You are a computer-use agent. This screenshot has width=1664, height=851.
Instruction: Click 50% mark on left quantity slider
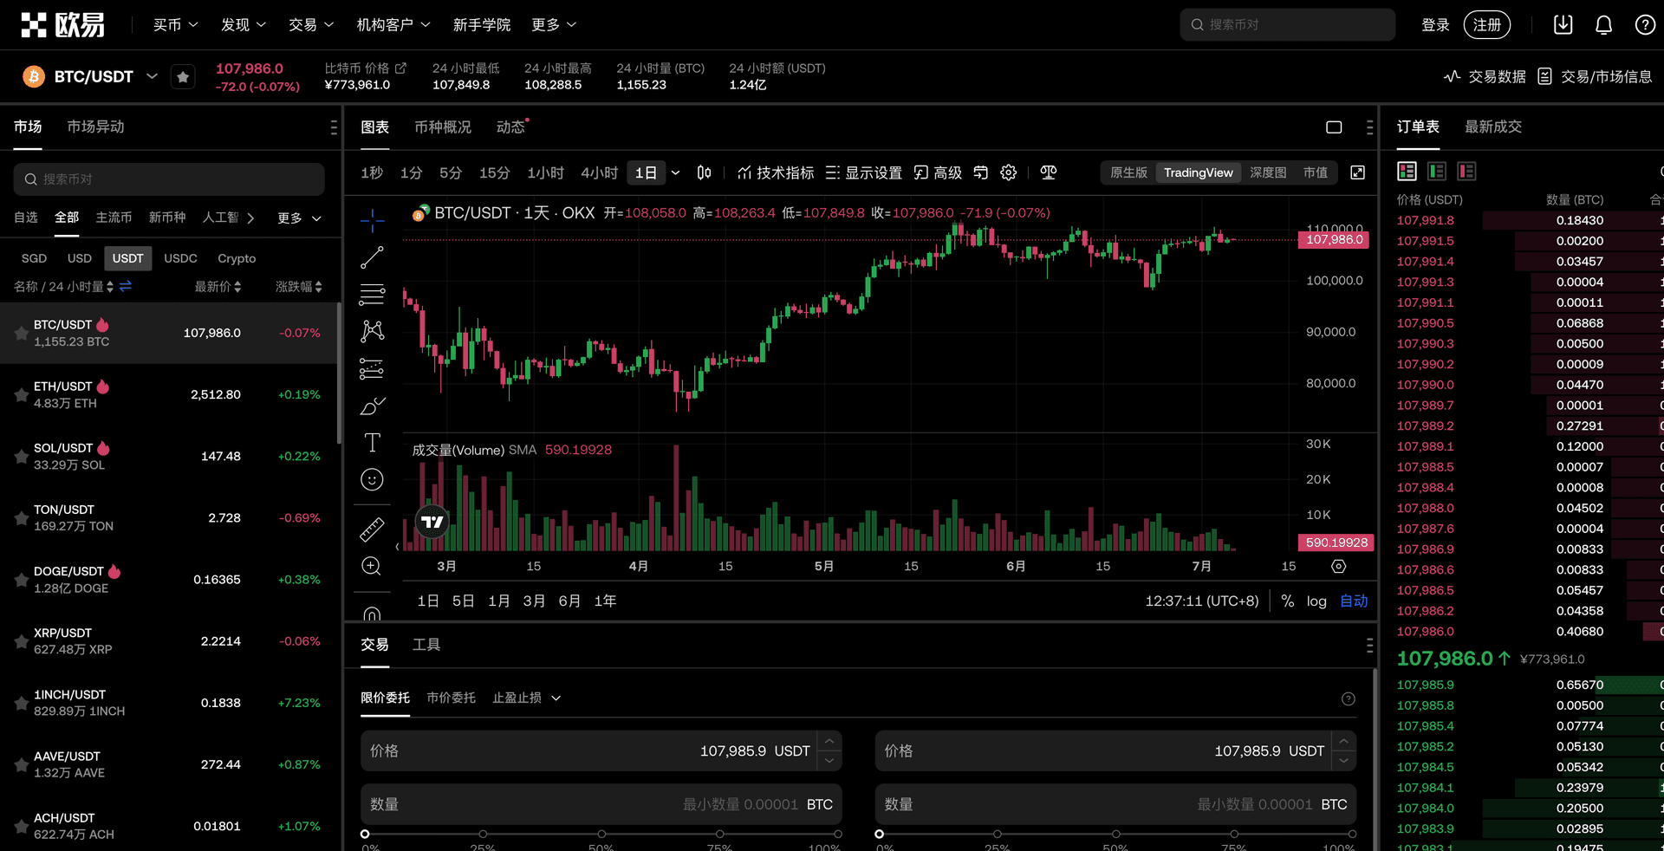coord(601,834)
